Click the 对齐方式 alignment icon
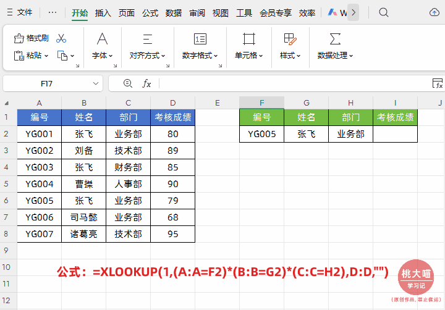 pyautogui.click(x=148, y=39)
